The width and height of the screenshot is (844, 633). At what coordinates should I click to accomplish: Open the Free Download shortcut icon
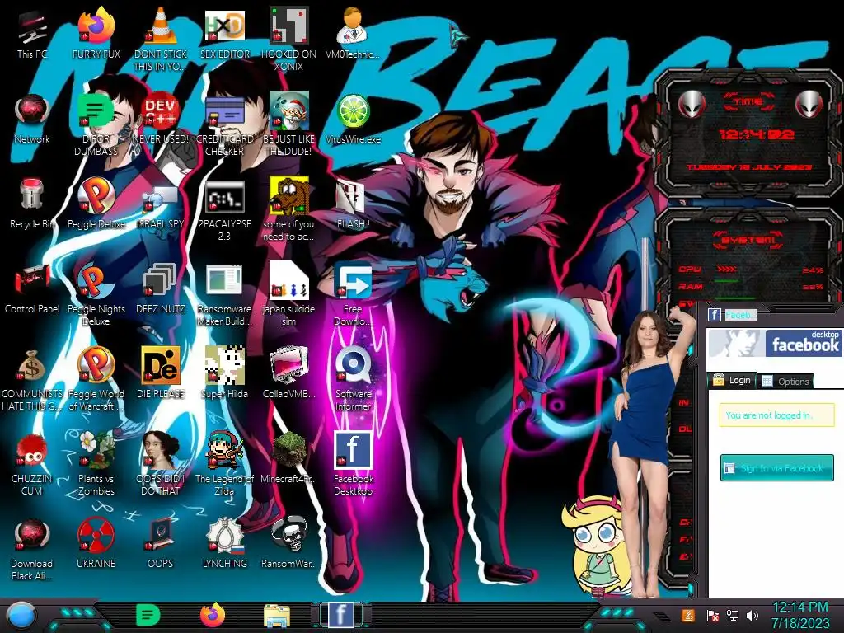pyautogui.click(x=353, y=280)
